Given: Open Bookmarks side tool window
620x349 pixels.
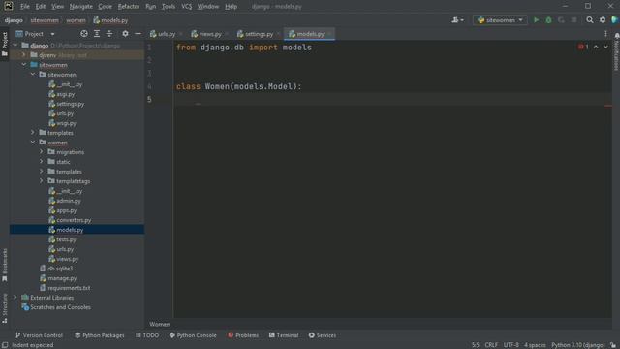Looking at the screenshot, I should pyautogui.click(x=5, y=265).
